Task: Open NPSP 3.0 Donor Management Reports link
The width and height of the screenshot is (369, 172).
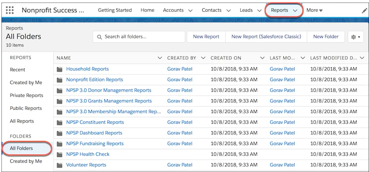Action: (109, 90)
